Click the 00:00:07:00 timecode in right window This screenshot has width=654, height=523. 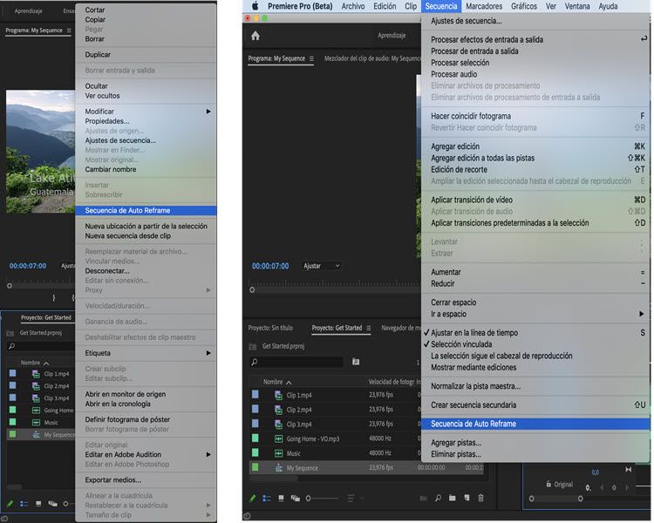tap(270, 266)
